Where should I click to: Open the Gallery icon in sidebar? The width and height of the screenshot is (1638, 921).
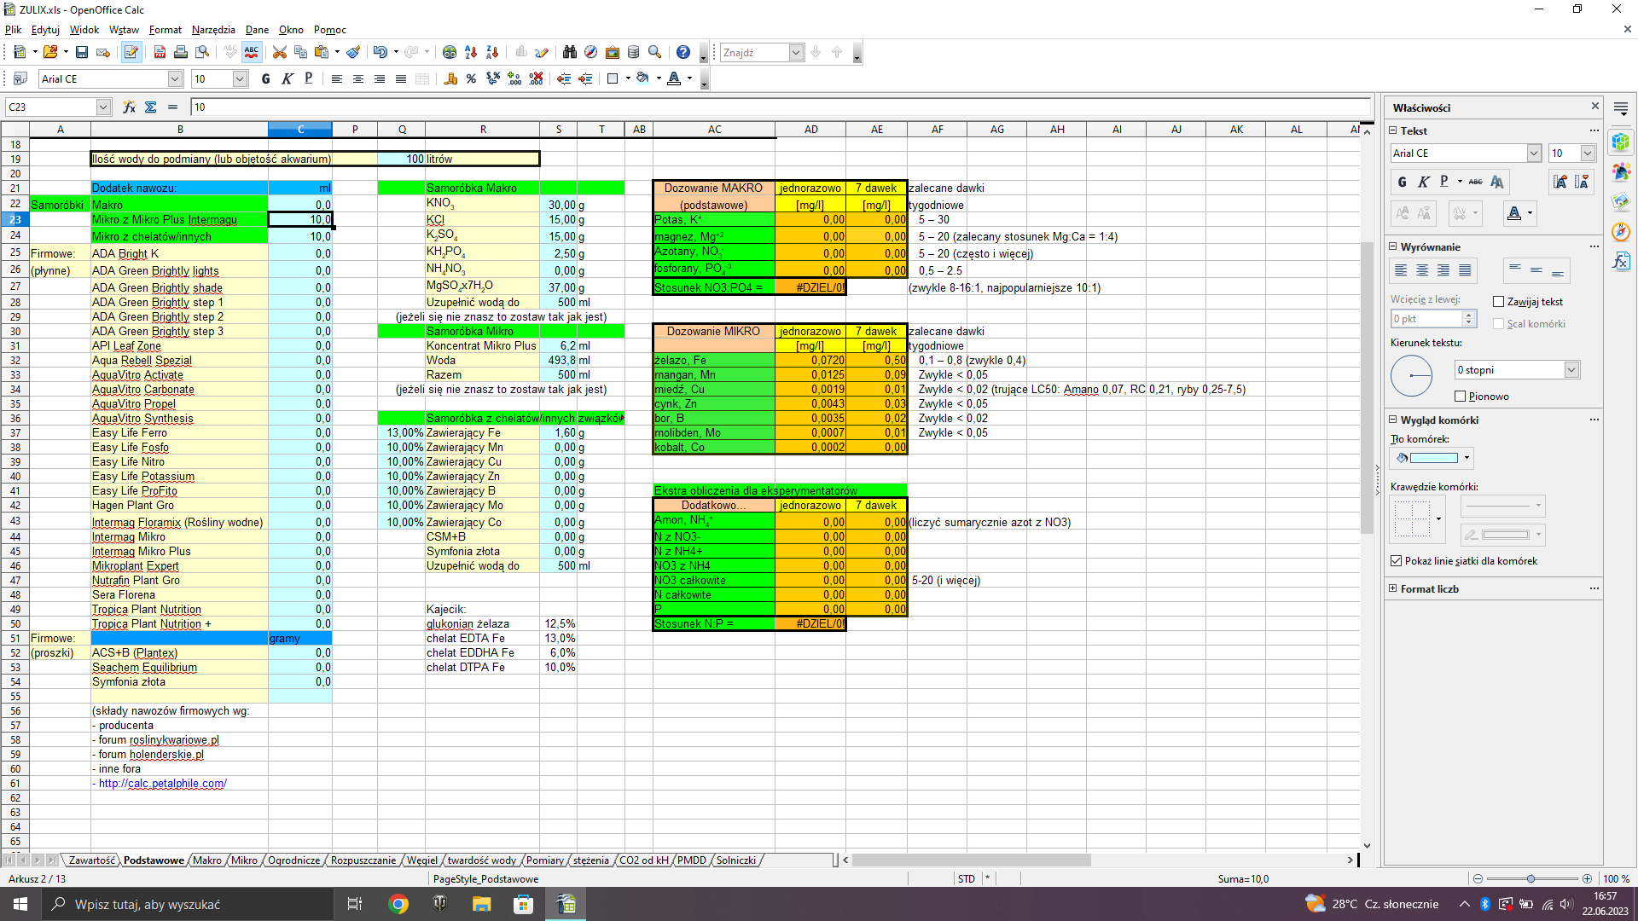pos(1621,202)
